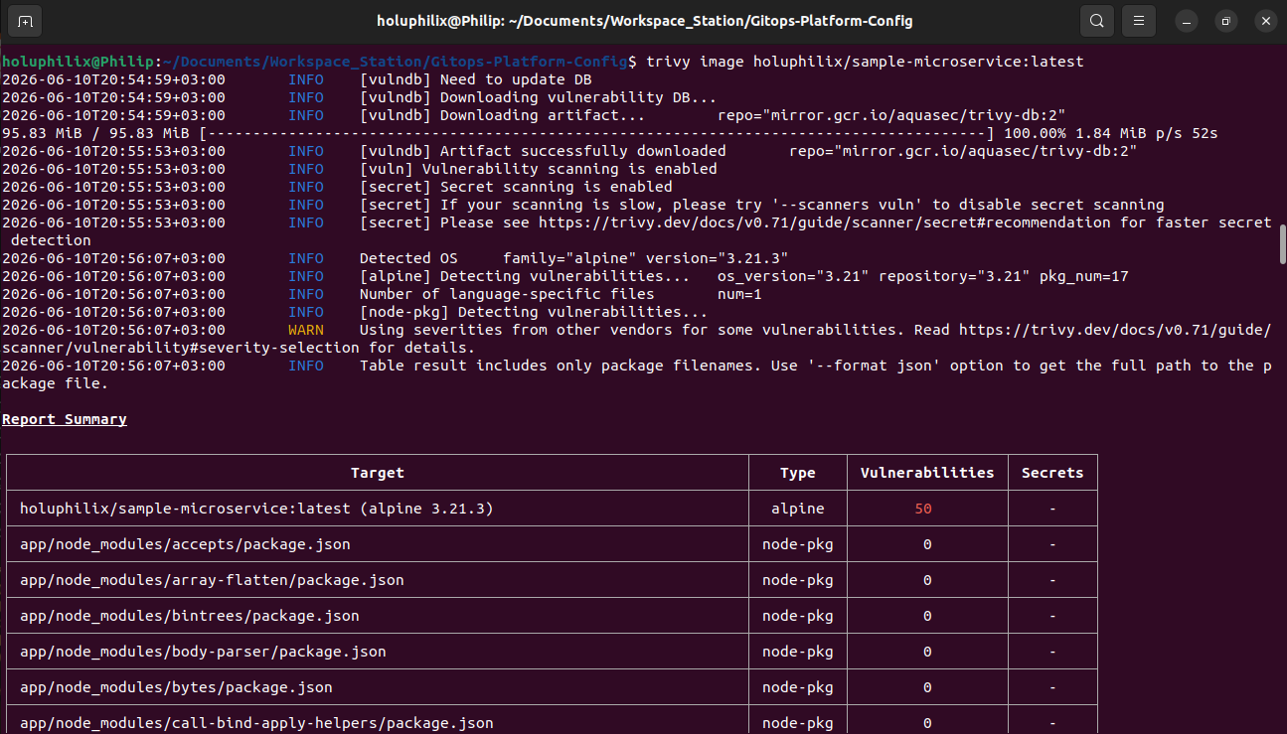Select app/node_modules/array-flatten/package.json row
This screenshot has height=734, width=1287.
[552, 580]
